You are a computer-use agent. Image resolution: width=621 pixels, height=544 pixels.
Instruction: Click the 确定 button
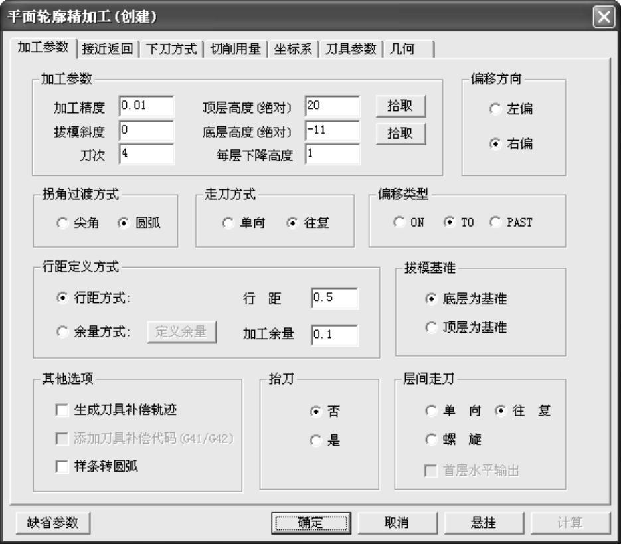click(311, 523)
